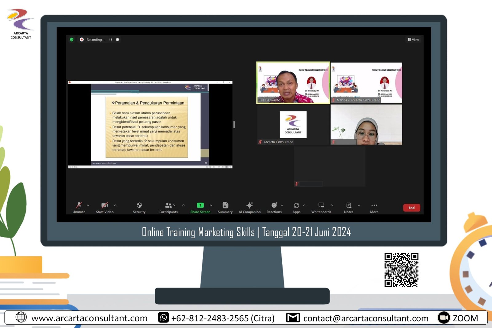The height and width of the screenshot is (328, 492).
Task: Open the meeting Summary
Action: click(x=225, y=206)
